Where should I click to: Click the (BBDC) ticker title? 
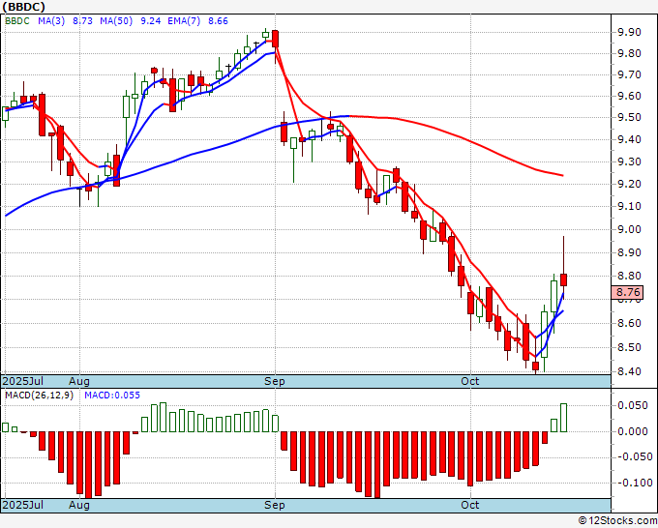23,7
